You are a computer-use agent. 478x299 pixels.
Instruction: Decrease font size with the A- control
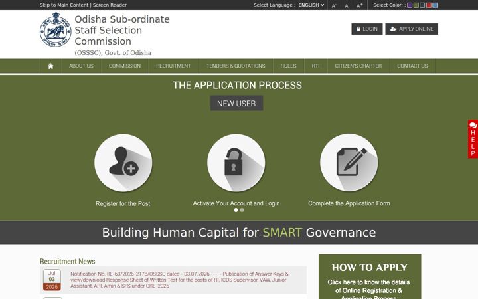click(x=333, y=5)
